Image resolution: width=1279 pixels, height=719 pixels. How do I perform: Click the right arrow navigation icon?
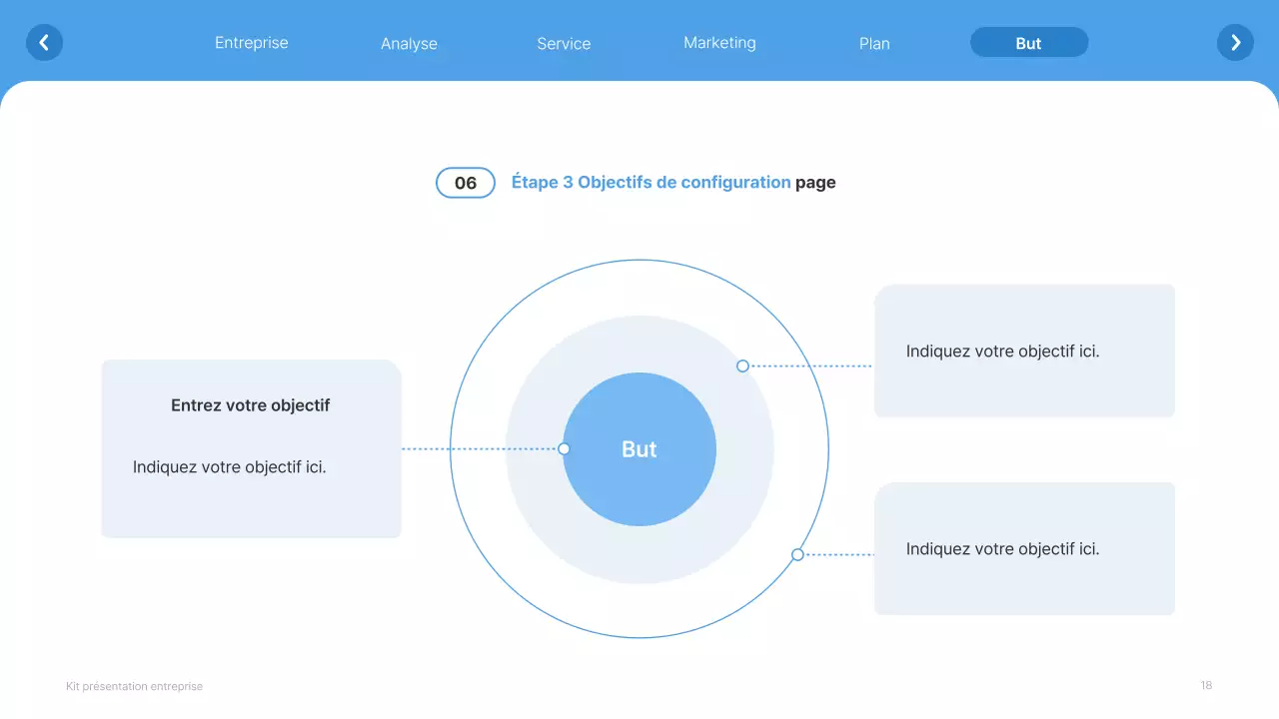[1235, 42]
